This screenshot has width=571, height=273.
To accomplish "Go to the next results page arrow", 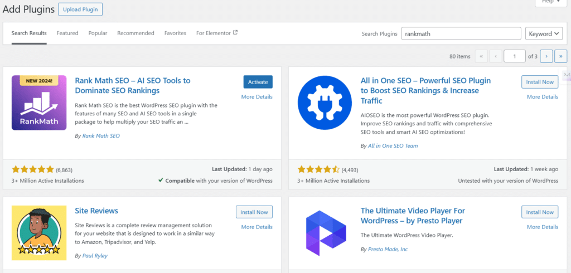I will [546, 56].
